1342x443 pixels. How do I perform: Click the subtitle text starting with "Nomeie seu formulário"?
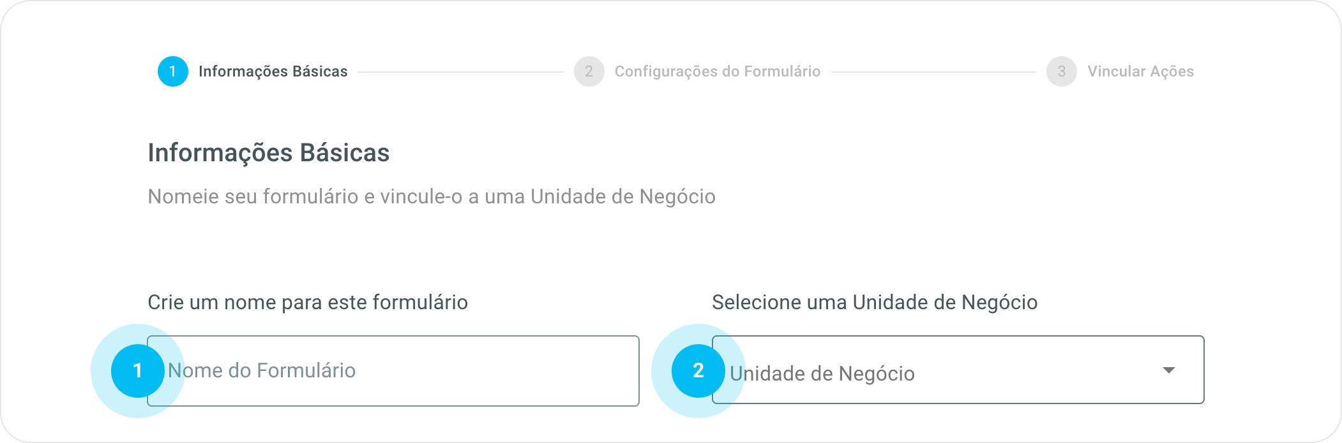[431, 196]
